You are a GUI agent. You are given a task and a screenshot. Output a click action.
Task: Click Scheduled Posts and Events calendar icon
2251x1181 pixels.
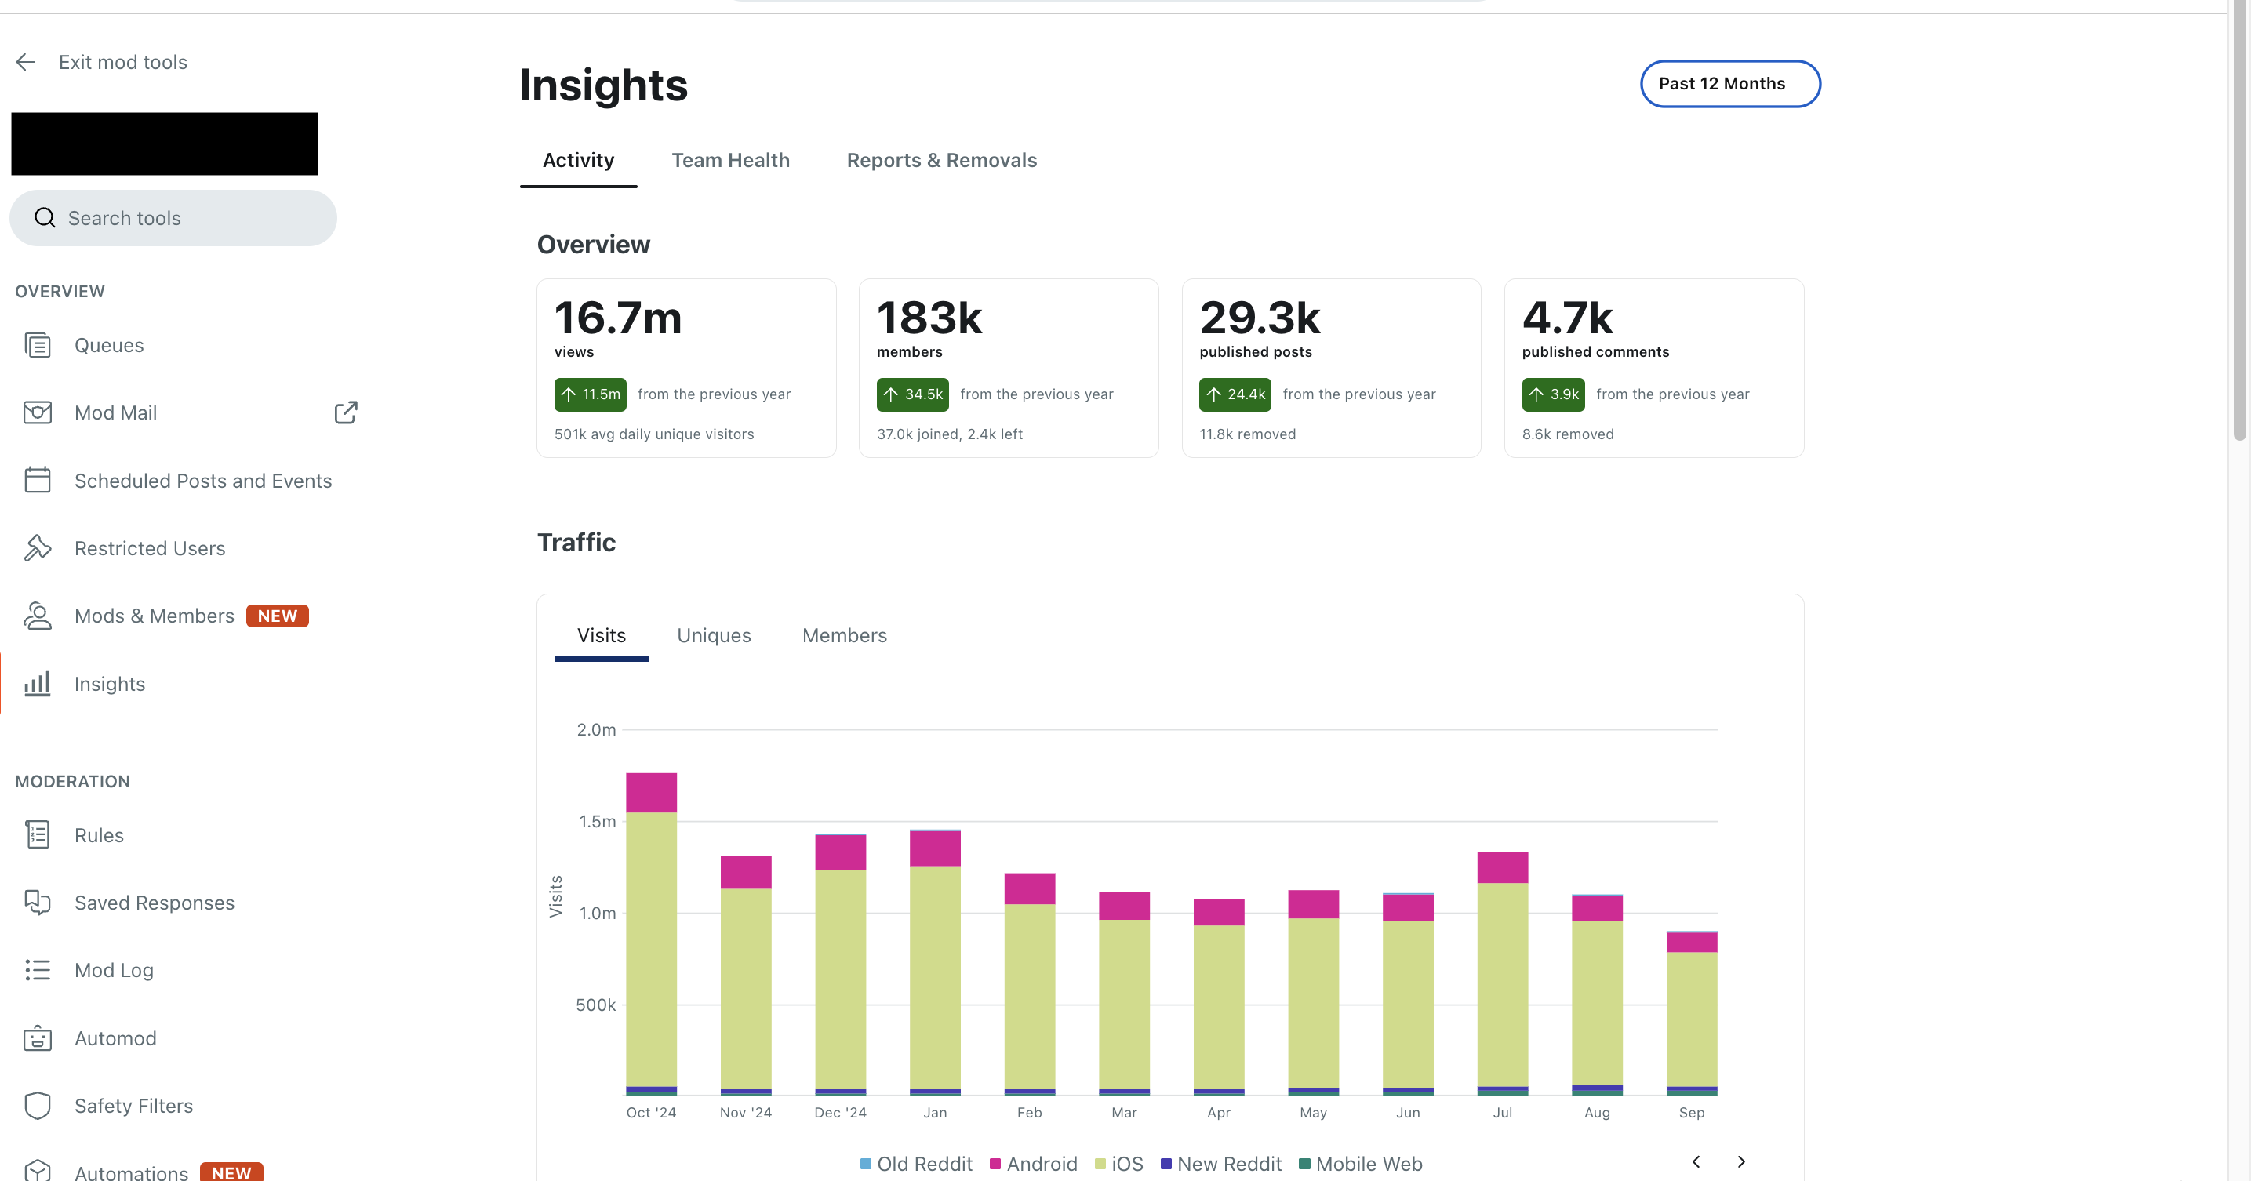pyautogui.click(x=38, y=481)
